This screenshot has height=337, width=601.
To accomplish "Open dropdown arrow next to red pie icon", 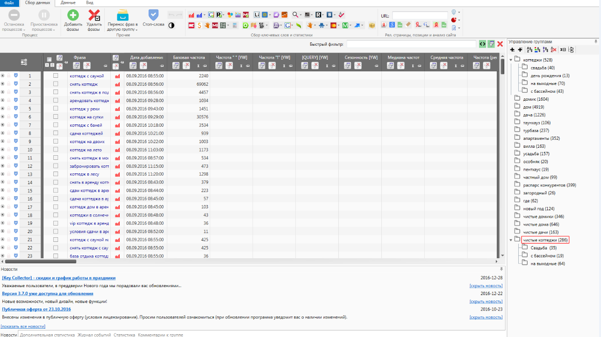I will [459, 21].
